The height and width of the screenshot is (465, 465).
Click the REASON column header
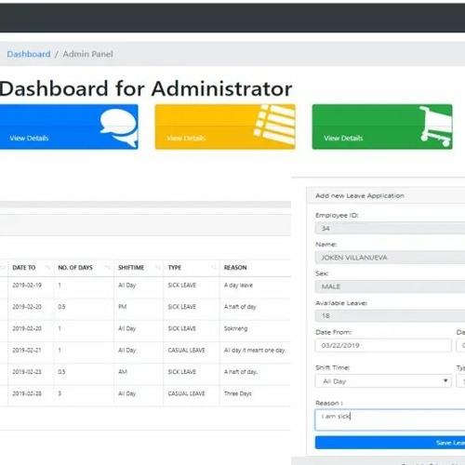(x=235, y=268)
